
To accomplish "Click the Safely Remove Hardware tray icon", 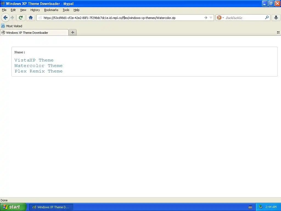I will (x=260, y=207).
